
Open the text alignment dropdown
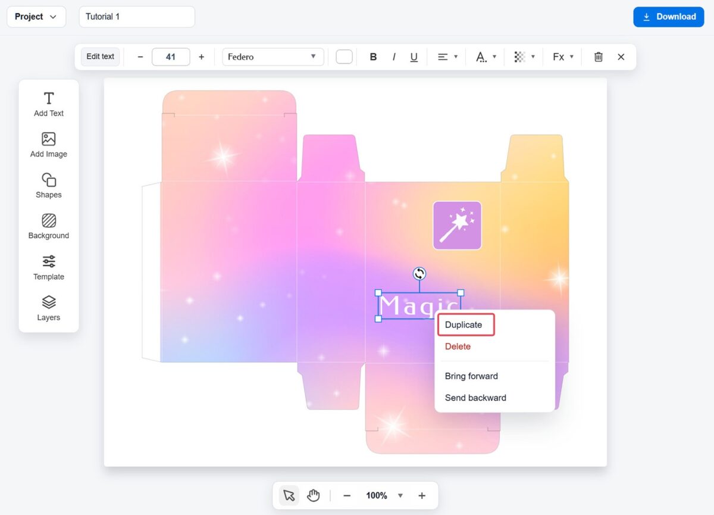pos(447,57)
